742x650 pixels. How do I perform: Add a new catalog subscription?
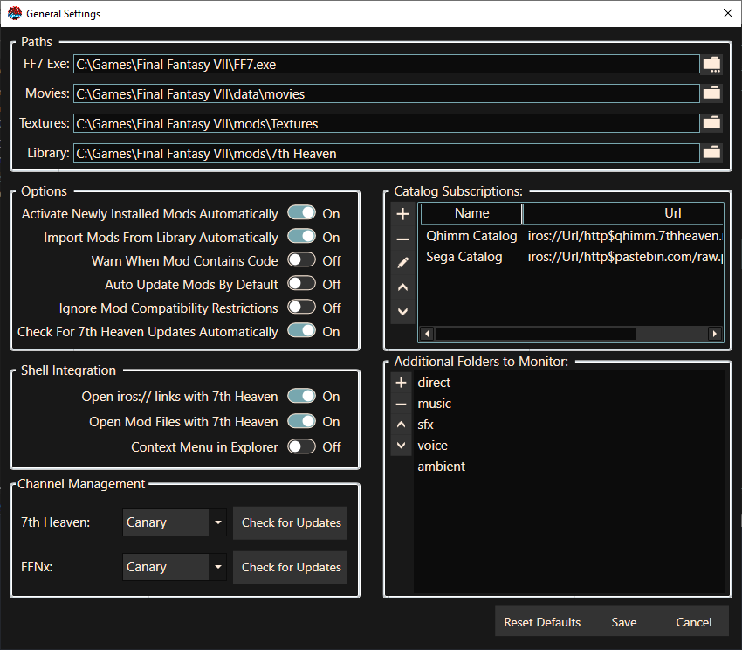click(x=402, y=214)
